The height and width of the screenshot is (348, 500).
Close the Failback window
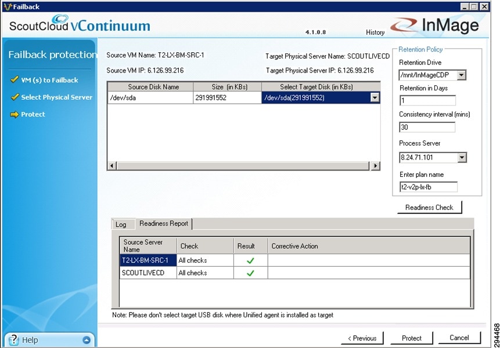click(484, 6)
